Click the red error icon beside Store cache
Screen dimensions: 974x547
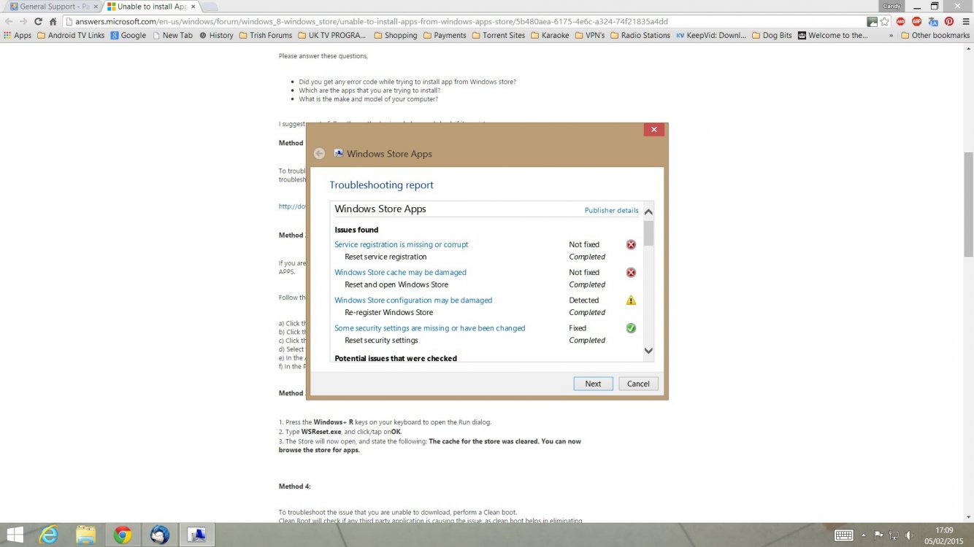631,273
